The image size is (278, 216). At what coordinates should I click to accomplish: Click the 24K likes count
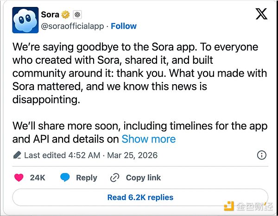[x=37, y=178]
